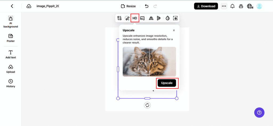The width and height of the screenshot is (273, 126).
Task: Open the three-dot more options menu
Action: click(x=224, y=6)
